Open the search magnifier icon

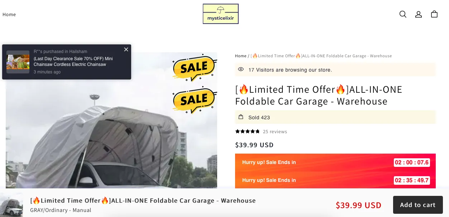pyautogui.click(x=403, y=14)
